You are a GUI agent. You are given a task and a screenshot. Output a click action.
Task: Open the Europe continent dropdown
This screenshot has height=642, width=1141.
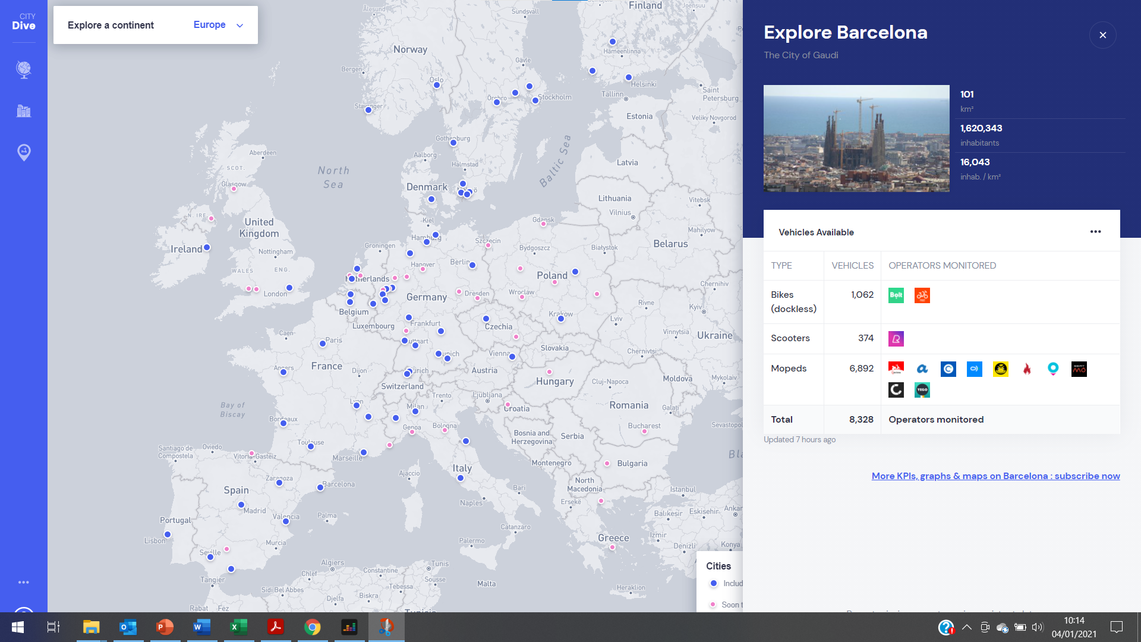[216, 25]
